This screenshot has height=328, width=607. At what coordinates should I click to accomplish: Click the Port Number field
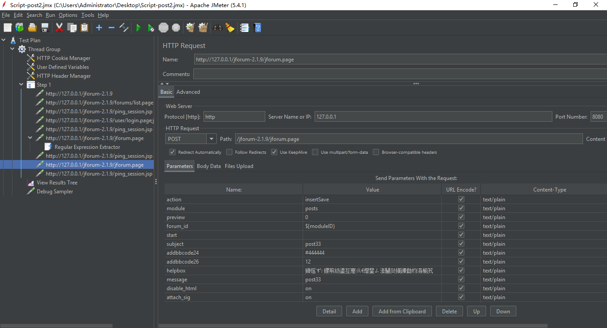(x=599, y=117)
